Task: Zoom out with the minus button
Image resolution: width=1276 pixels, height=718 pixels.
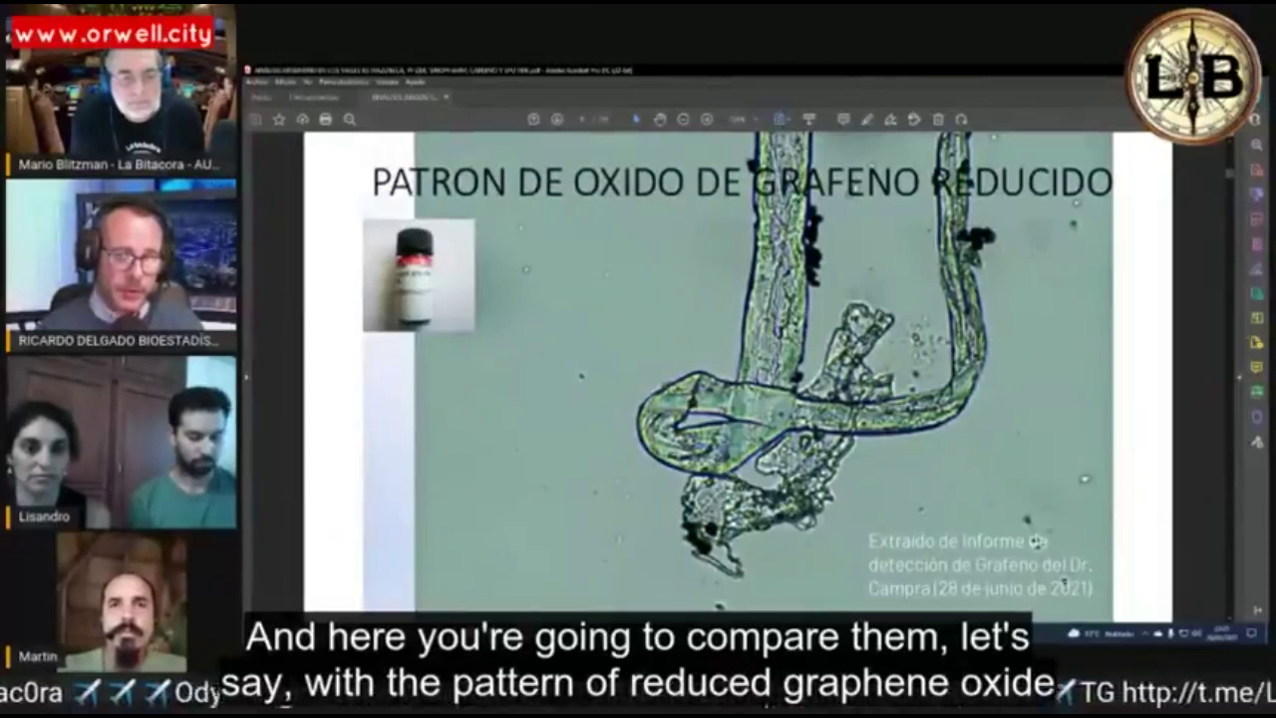Action: tap(683, 120)
